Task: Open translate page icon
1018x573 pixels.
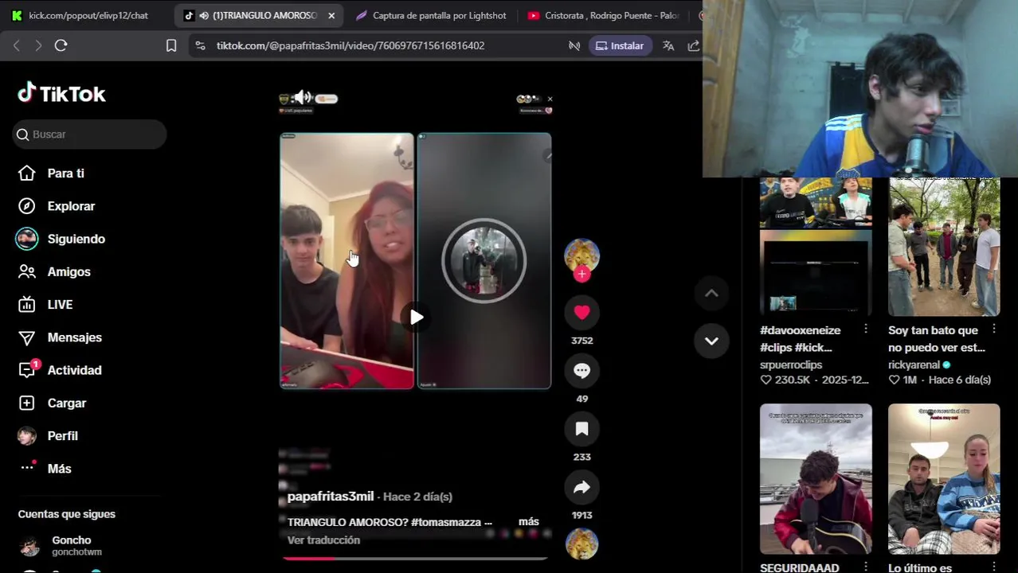Action: tap(668, 45)
